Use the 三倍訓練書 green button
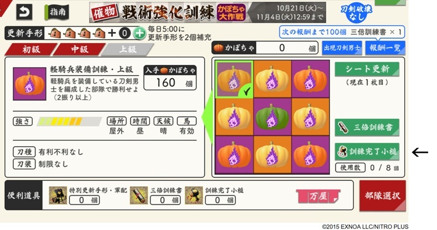Screen dimensions: 437x230 click(367, 128)
